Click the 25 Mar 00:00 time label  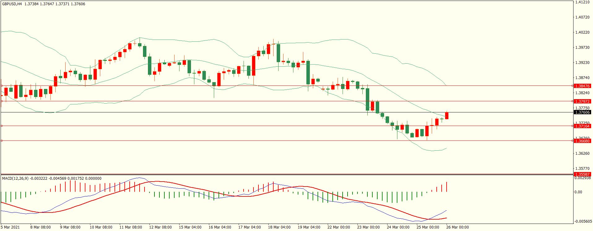428,227
